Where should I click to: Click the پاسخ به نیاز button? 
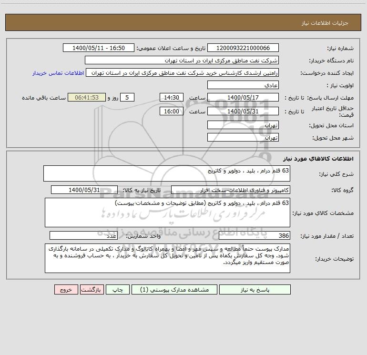(255, 290)
